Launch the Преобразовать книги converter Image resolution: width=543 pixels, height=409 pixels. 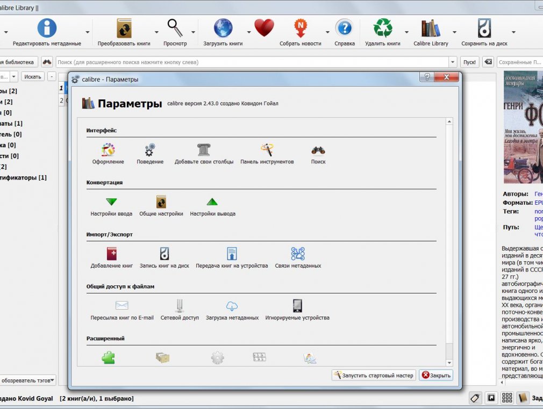(x=124, y=32)
